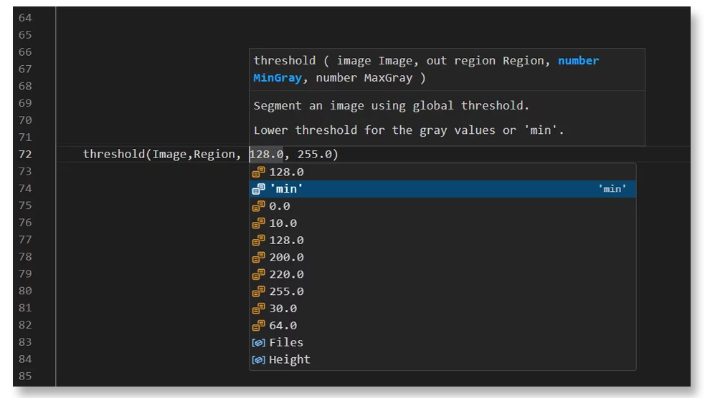Pick the topmost 128.0 entry in suggestion list
The height and width of the screenshot is (398, 710).
click(x=286, y=172)
